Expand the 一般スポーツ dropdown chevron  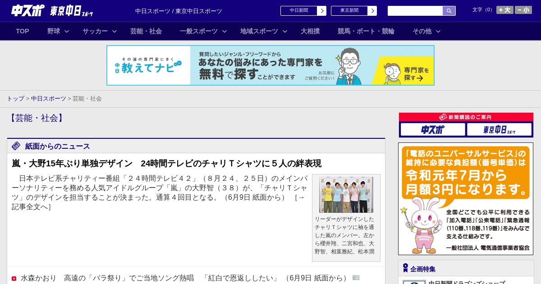coord(225,31)
